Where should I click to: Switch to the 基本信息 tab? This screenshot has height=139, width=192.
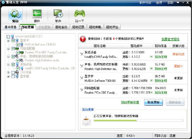pyautogui.click(x=11, y=27)
